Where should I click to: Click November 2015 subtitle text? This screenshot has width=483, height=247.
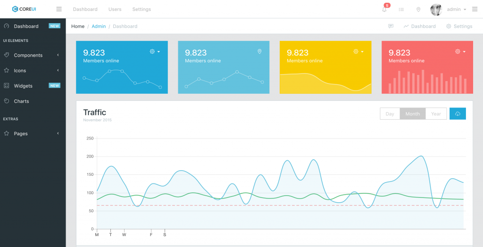coord(97,120)
